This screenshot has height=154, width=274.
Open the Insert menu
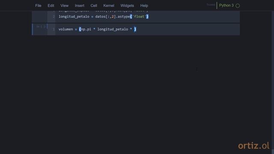coord(80,6)
